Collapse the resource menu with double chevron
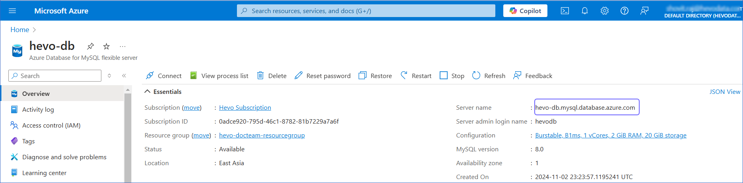 pyautogui.click(x=124, y=76)
